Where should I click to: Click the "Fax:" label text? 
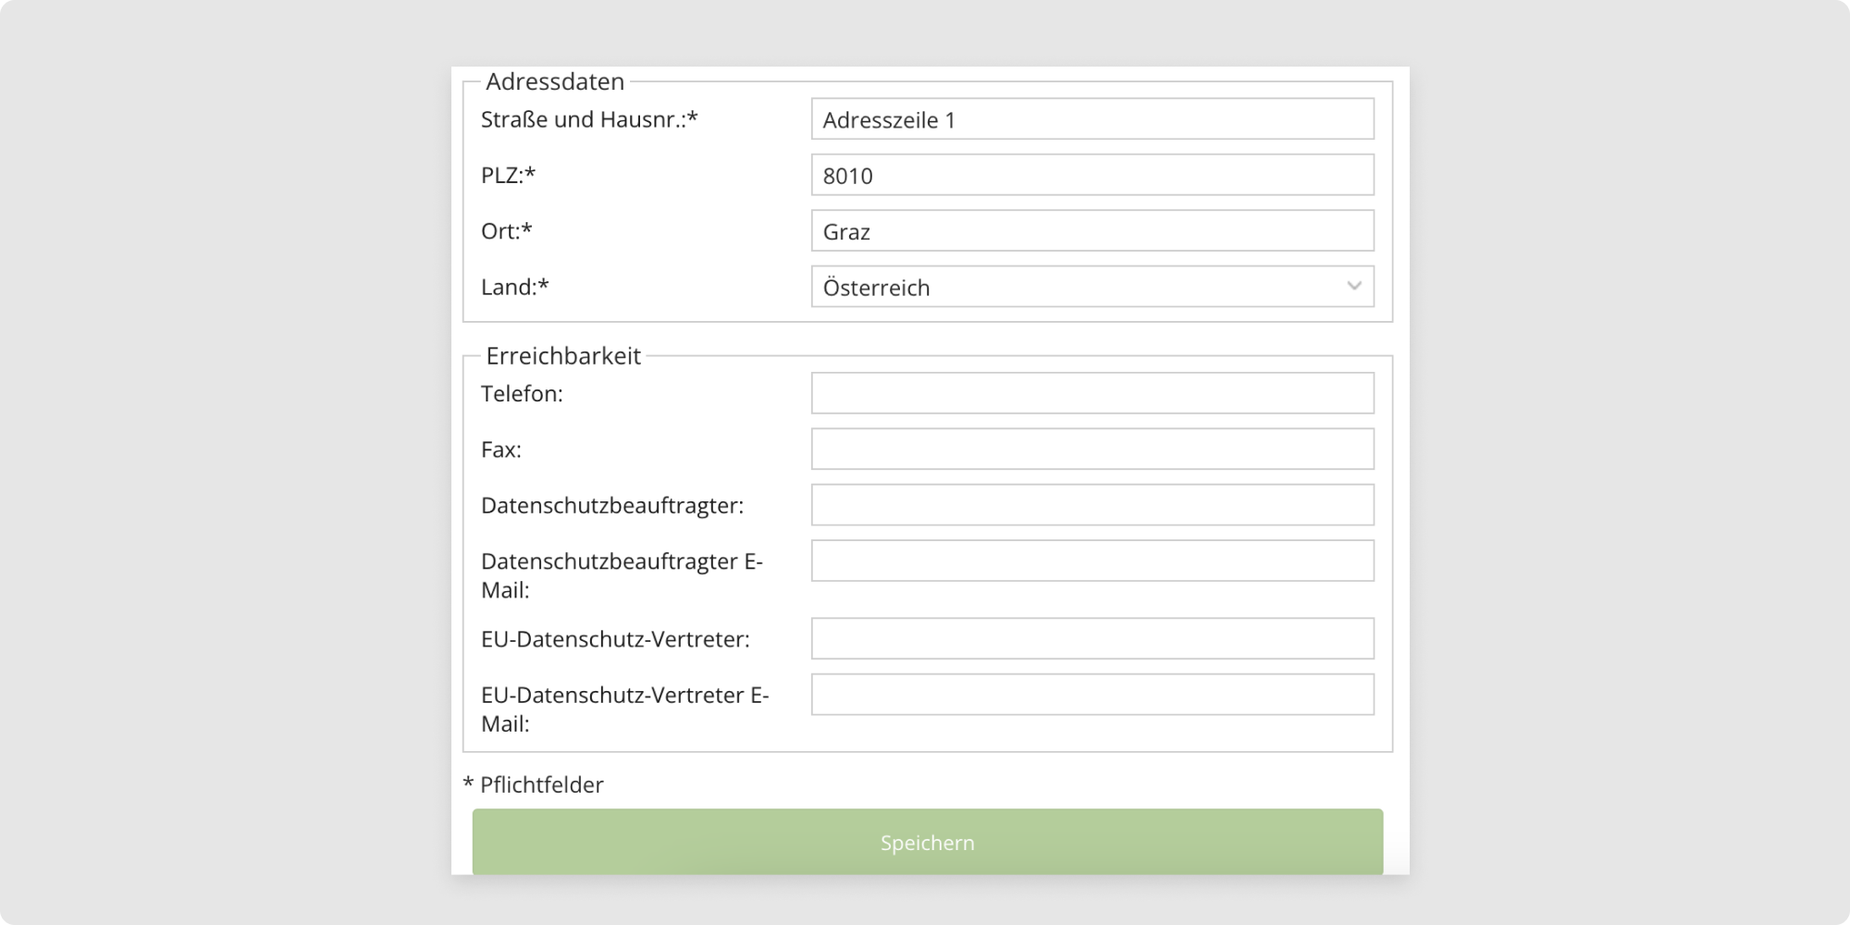click(x=500, y=450)
